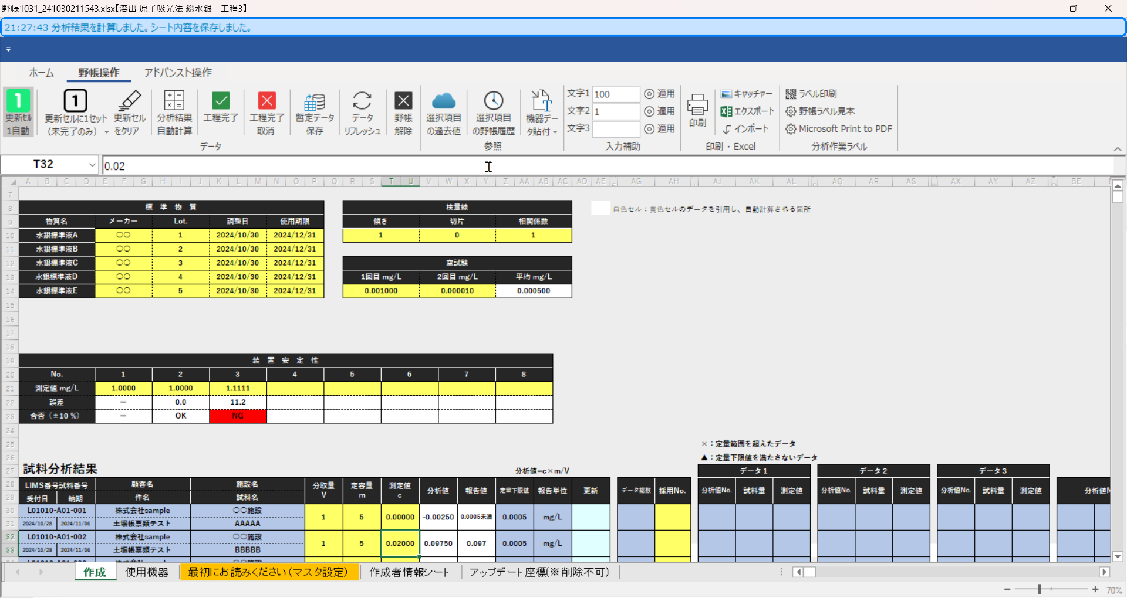Select cell with 測定値 0.02000
Viewport: 1127px width, 598px height.
tap(400, 543)
